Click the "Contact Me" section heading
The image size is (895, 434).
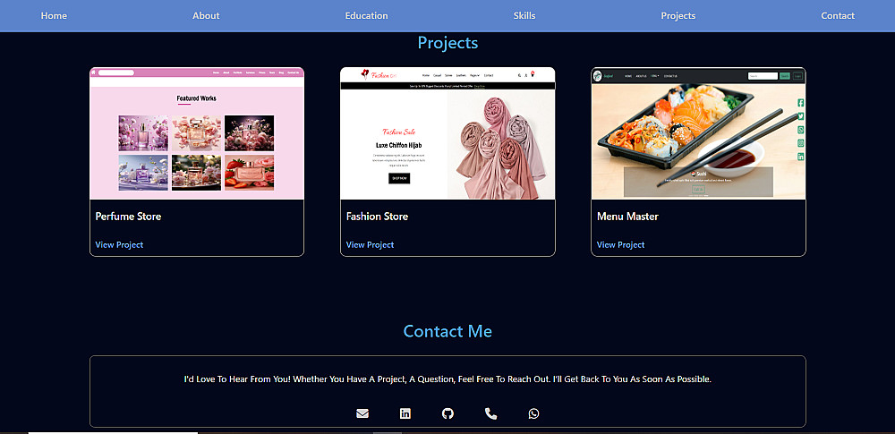(x=447, y=331)
